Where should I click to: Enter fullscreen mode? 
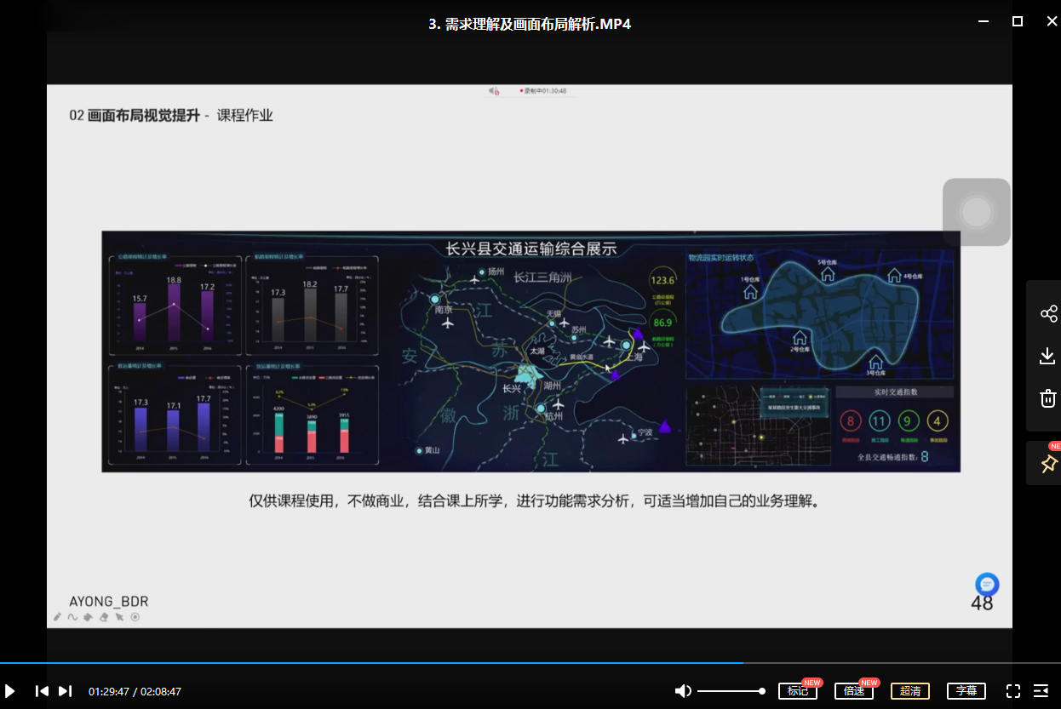[x=1013, y=691]
